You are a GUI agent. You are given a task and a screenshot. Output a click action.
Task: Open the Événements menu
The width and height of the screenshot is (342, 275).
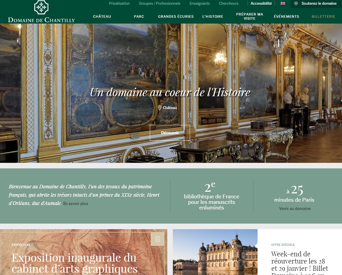coord(286,16)
